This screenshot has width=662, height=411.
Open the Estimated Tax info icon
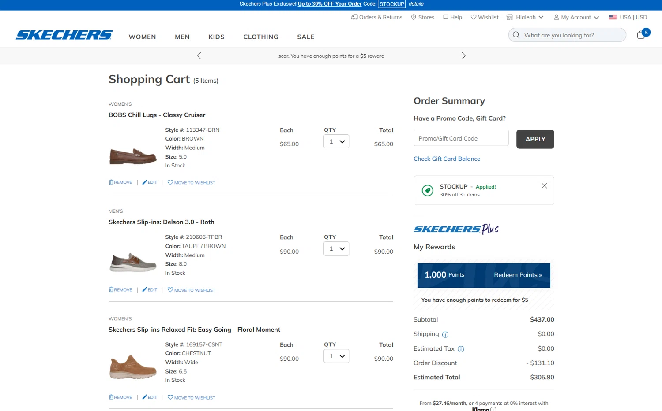[461, 349]
